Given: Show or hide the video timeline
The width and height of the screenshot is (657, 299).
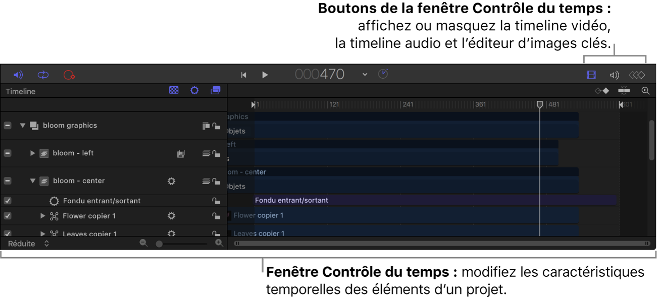Looking at the screenshot, I should click(592, 75).
